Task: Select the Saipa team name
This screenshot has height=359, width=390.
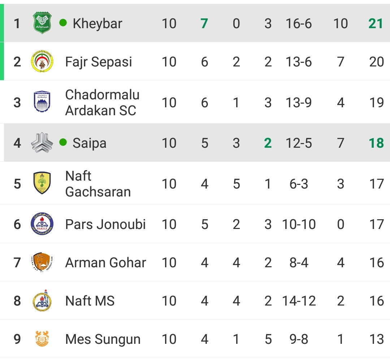Action: coord(90,143)
